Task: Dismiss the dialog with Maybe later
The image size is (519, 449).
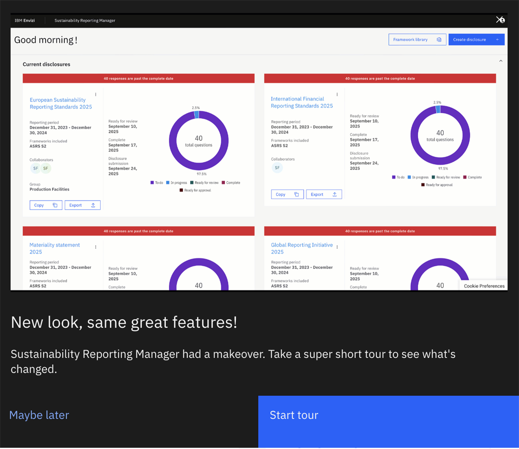Action: click(39, 415)
